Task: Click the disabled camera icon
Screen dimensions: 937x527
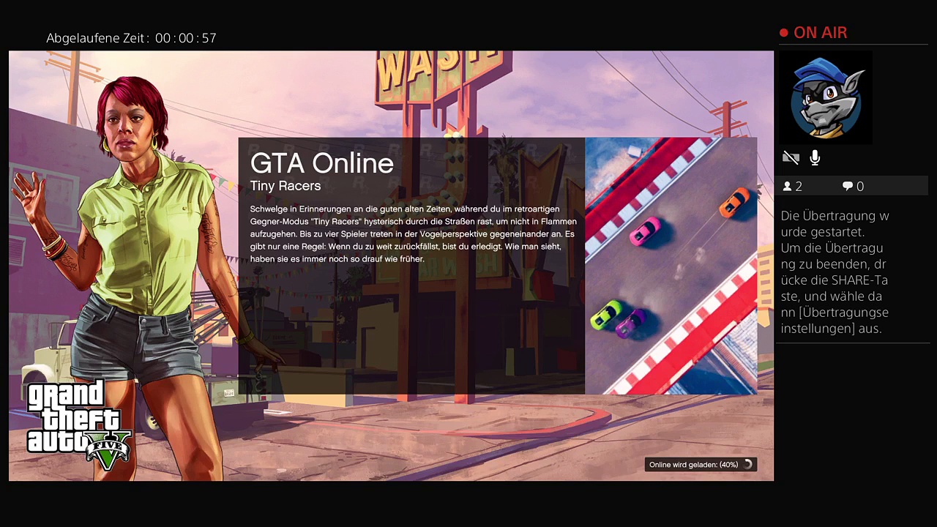Action: click(791, 157)
